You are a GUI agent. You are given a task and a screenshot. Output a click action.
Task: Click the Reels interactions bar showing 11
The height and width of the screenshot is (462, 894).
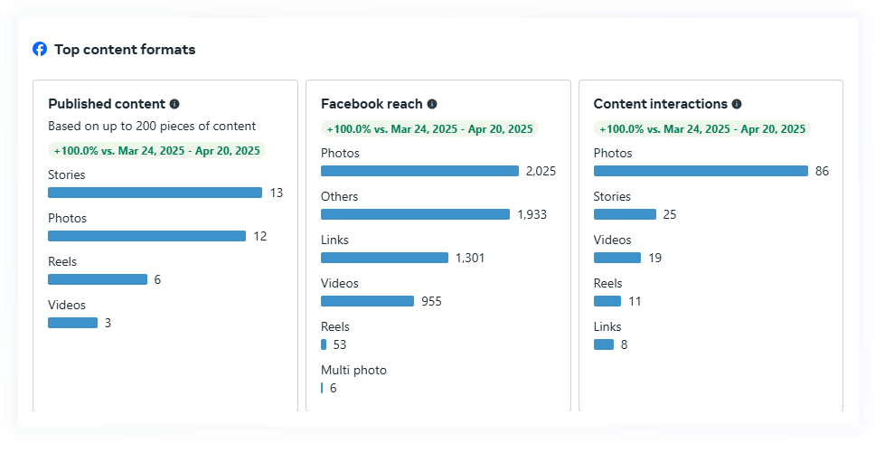(x=607, y=301)
